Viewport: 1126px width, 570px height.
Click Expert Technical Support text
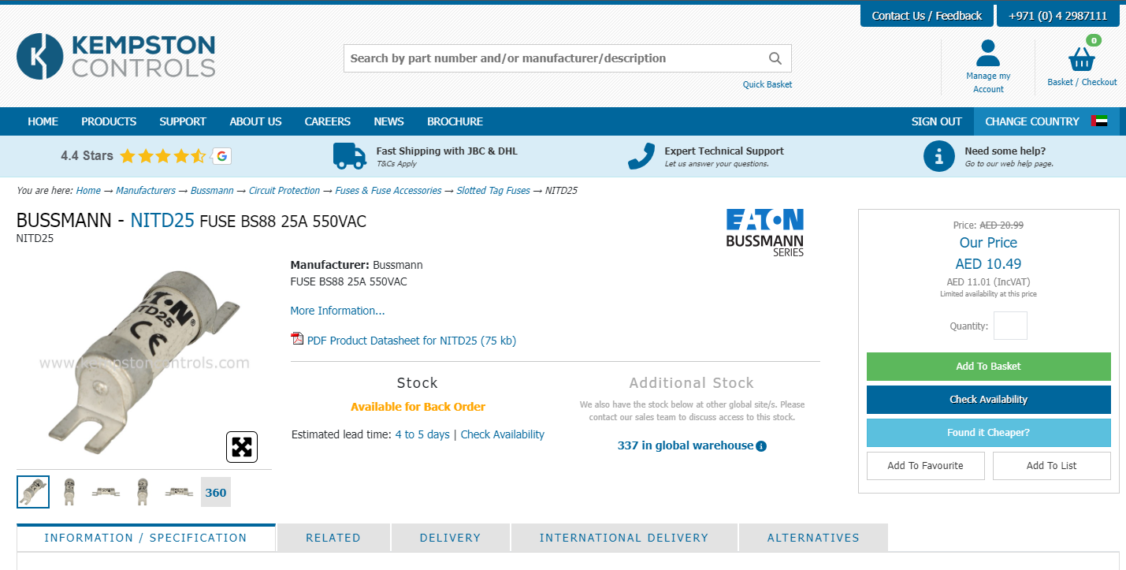(x=724, y=151)
